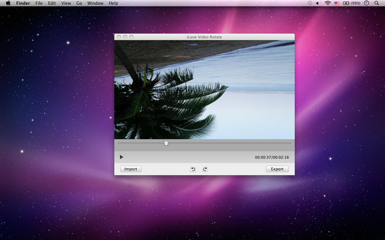Open the Edit menu
Image resolution: width=385 pixels, height=240 pixels.
coord(51,3)
